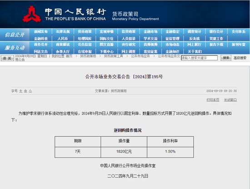The height and width of the screenshot is (189, 250).
Task: Open 货币政策司 breadcrumb link
Action: point(88,56)
